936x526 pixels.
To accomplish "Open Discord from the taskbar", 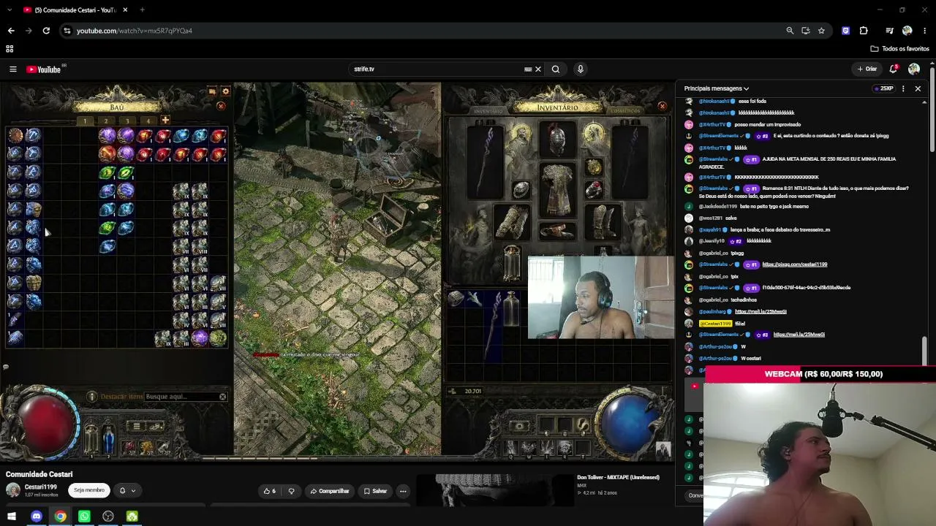I will (x=37, y=517).
